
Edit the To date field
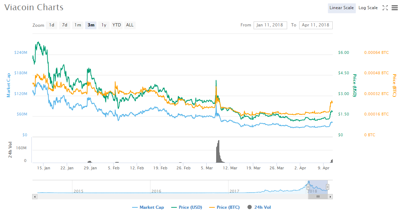pyautogui.click(x=315, y=25)
